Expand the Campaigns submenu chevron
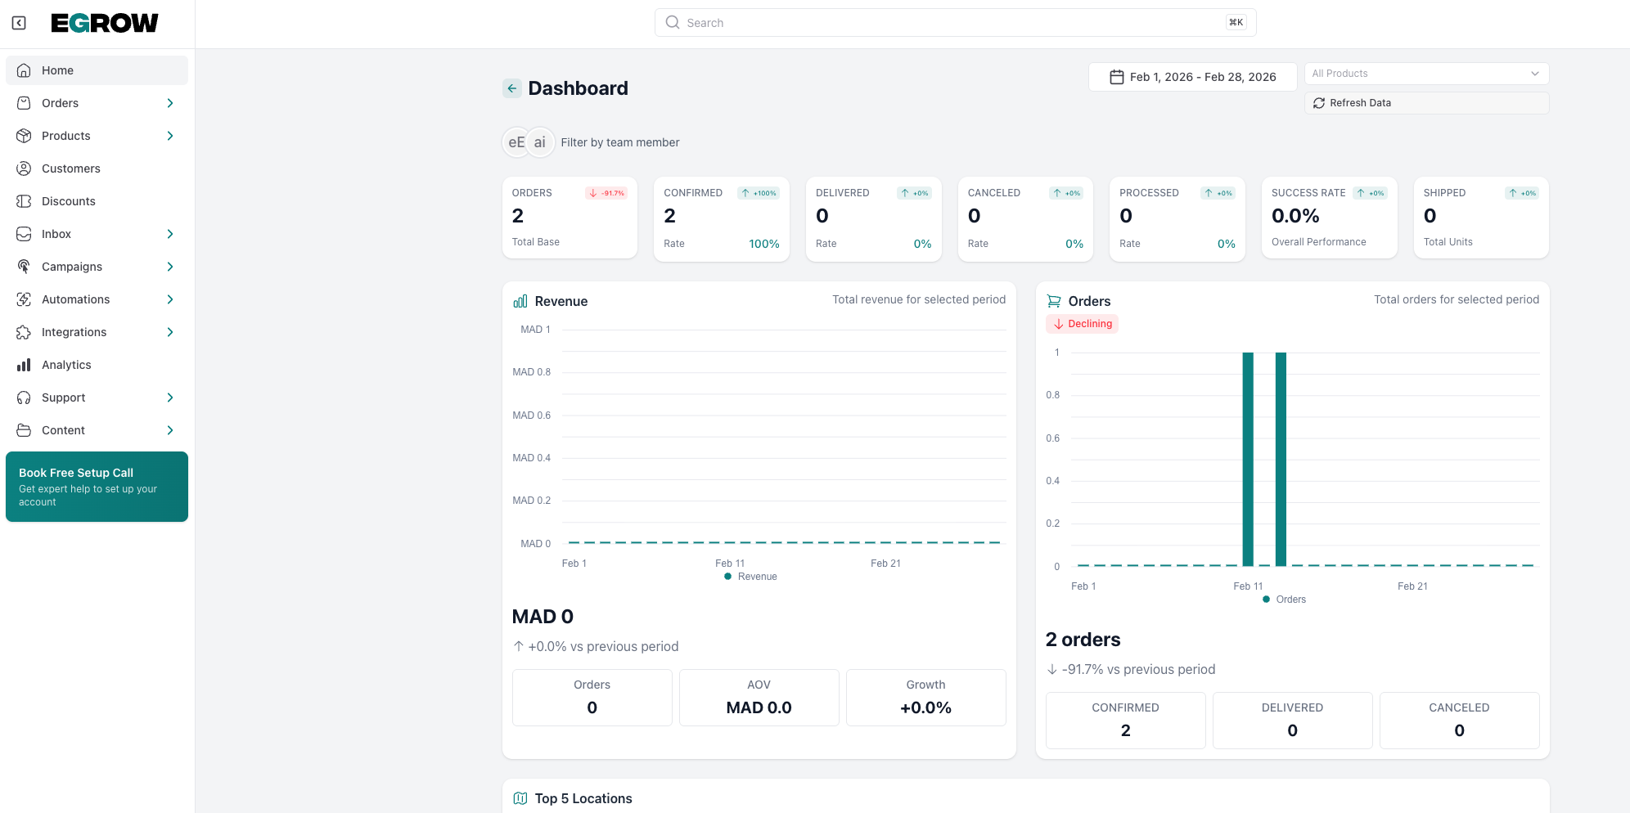Viewport: 1630px width, 813px height. pyautogui.click(x=170, y=267)
